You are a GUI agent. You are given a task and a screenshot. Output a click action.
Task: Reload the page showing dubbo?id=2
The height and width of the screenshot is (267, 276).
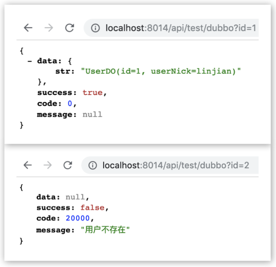pyautogui.click(x=68, y=165)
